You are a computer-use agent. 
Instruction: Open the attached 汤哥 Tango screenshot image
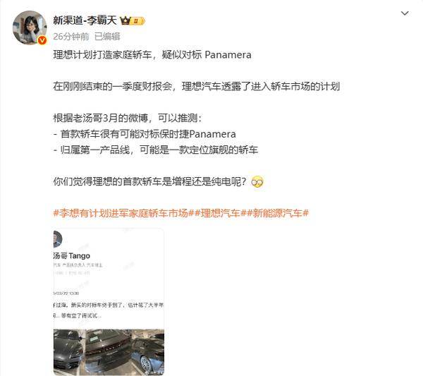109,302
